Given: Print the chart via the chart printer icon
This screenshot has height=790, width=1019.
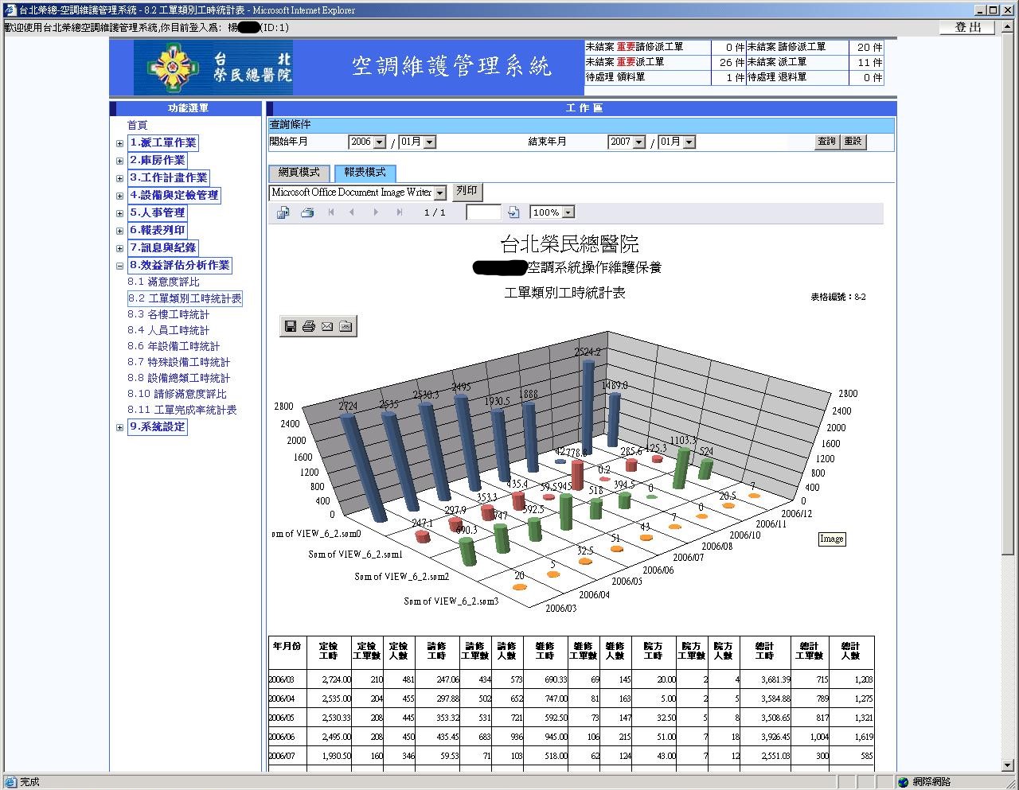Looking at the screenshot, I should 309,326.
